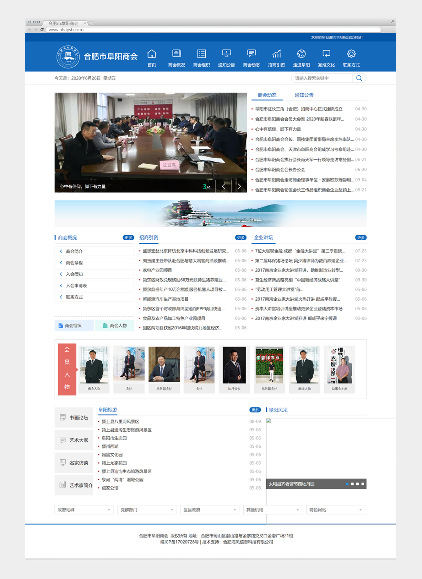This screenshot has height=579, width=422.
Task: Click the 通知公告 monitor icon
Action: click(x=226, y=54)
